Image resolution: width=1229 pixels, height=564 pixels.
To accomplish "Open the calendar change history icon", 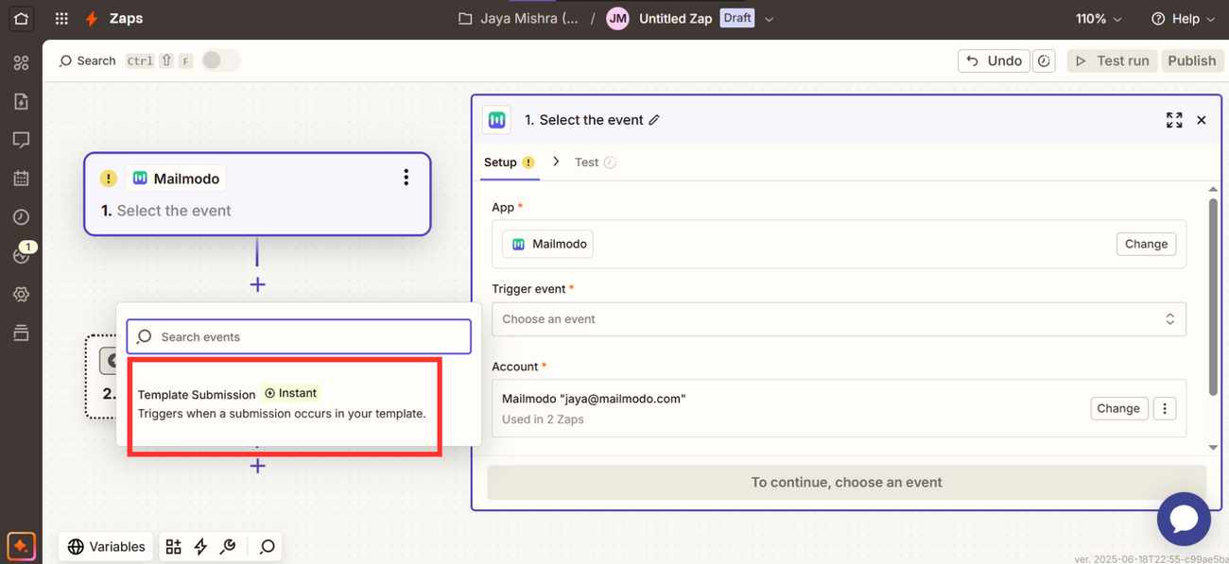I will coord(21,179).
